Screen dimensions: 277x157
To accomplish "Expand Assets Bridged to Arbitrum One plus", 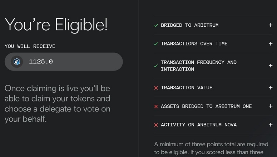I will click(271, 106).
